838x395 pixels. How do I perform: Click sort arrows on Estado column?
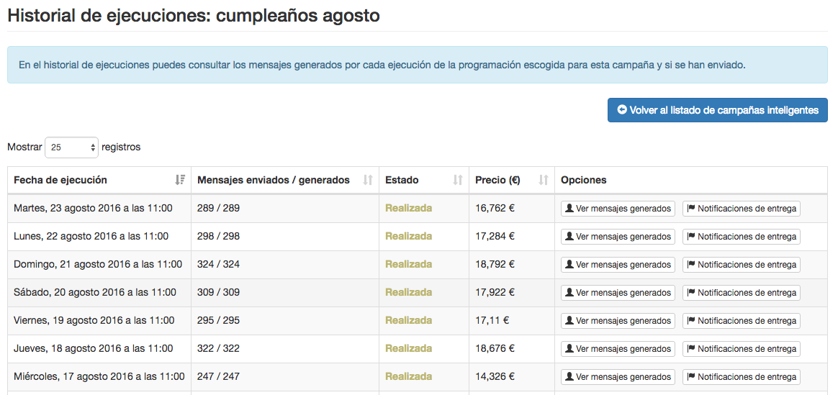(458, 180)
